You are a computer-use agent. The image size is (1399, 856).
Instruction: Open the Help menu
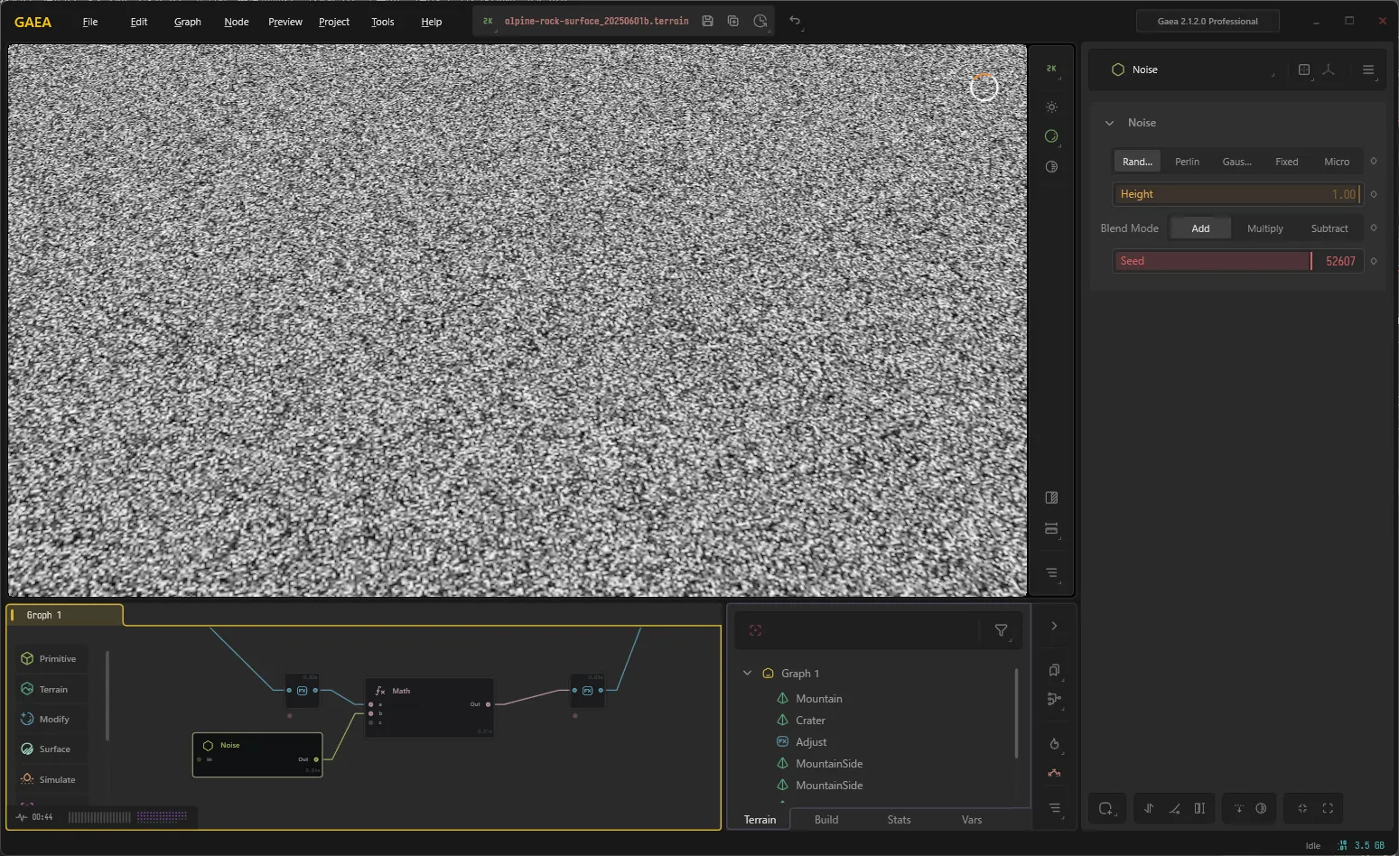432,22
